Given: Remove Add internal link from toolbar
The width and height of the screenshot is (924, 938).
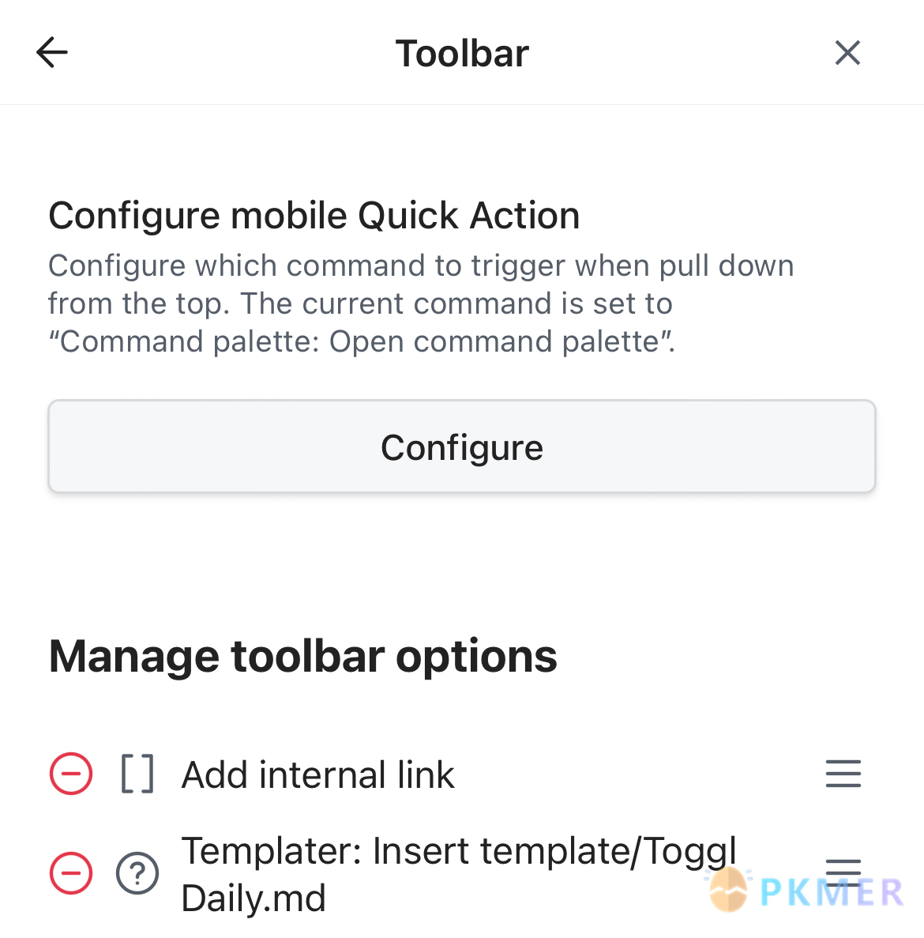Looking at the screenshot, I should (71, 774).
